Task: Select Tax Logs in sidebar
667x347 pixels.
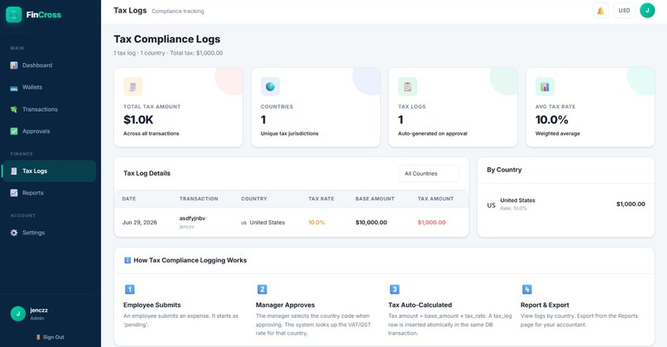Action: [x=49, y=171]
